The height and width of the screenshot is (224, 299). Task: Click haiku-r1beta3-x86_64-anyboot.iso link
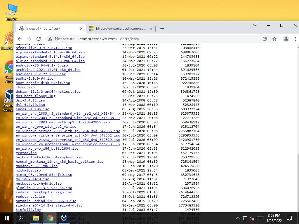tap(49, 157)
